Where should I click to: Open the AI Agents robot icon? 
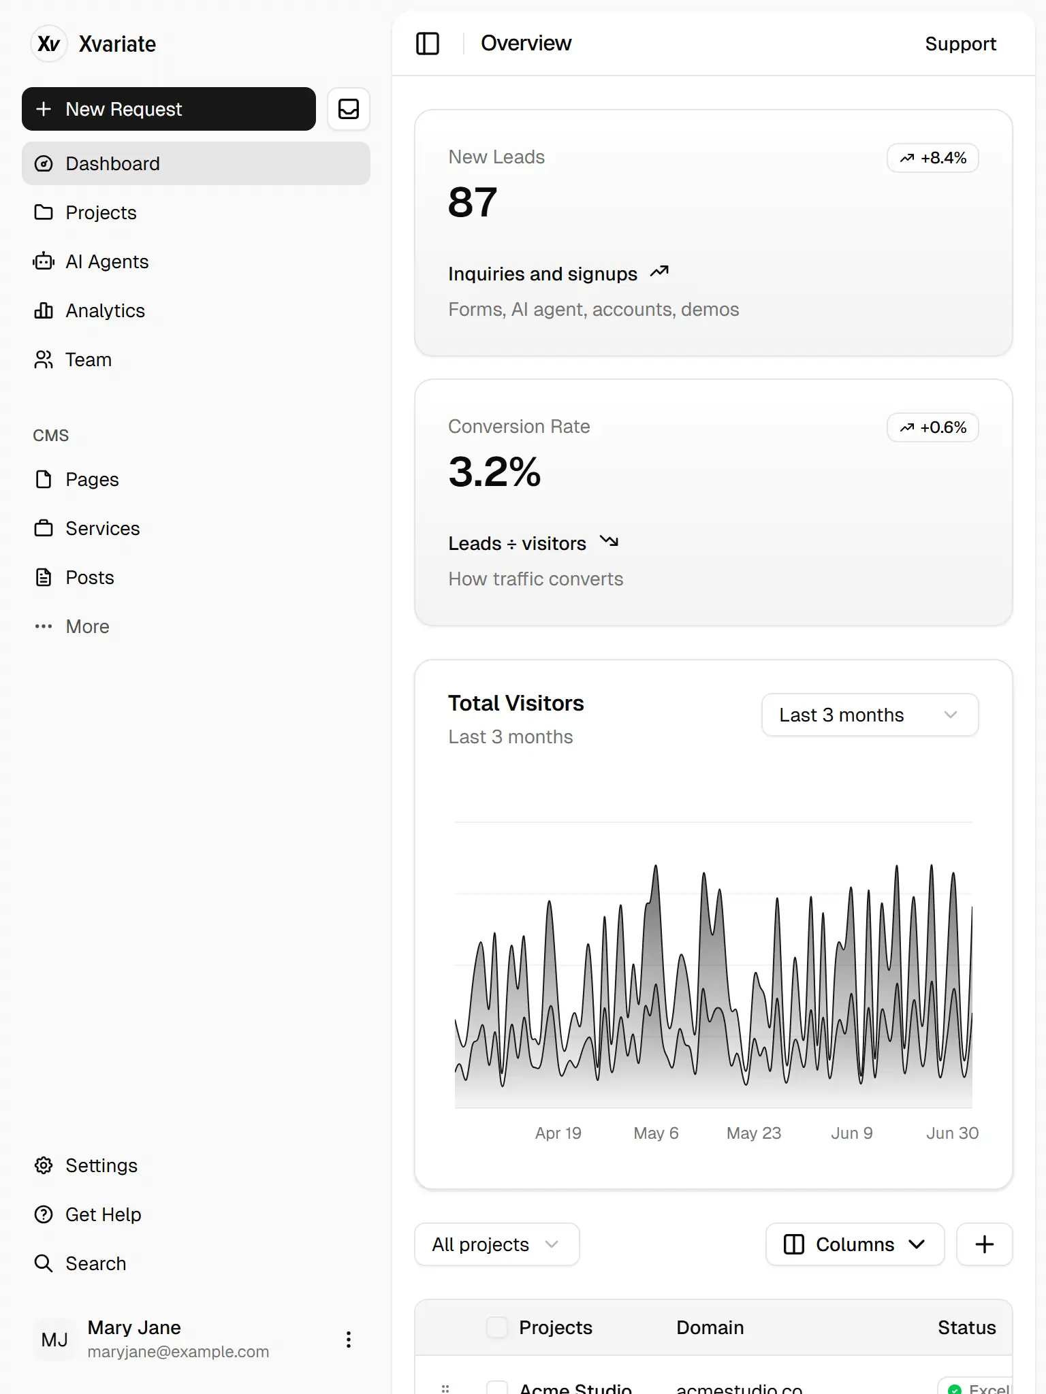coord(44,261)
